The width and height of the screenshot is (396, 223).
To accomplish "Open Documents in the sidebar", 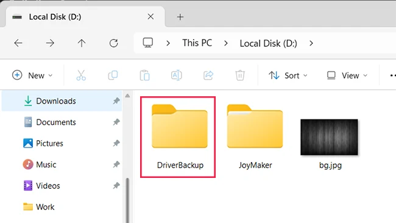I will tap(62, 122).
